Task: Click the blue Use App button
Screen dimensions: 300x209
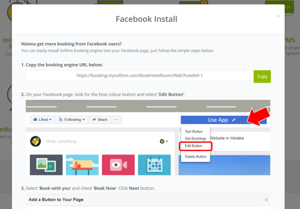Action: (x=223, y=120)
